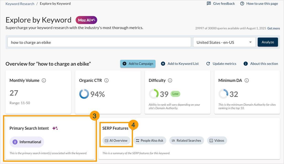Click the Minimum DA info icon
The width and height of the screenshot is (284, 164).
coord(247,81)
